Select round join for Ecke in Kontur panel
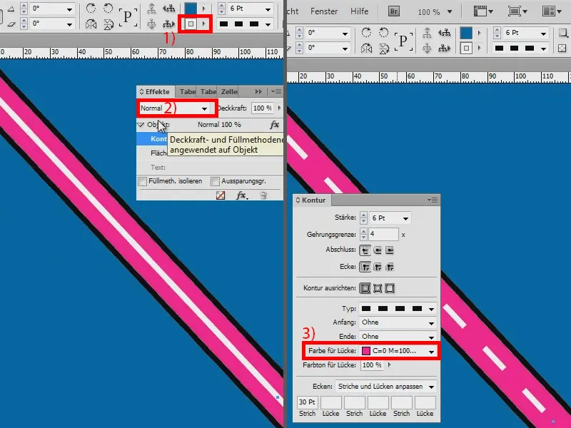 378,267
